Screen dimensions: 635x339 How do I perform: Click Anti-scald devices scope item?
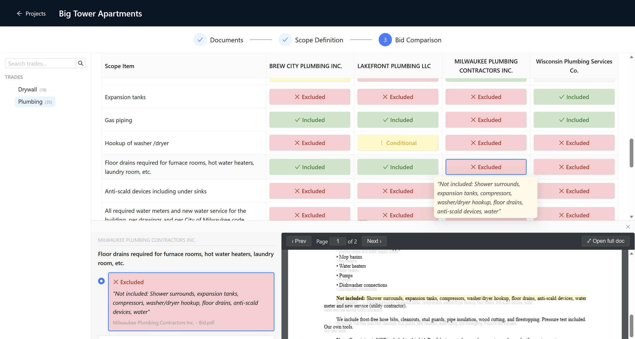(156, 191)
